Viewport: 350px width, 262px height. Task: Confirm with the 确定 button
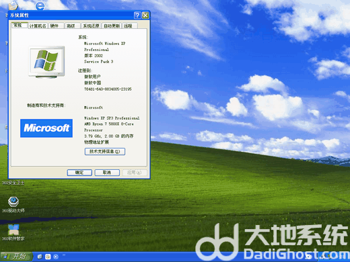coord(79,173)
